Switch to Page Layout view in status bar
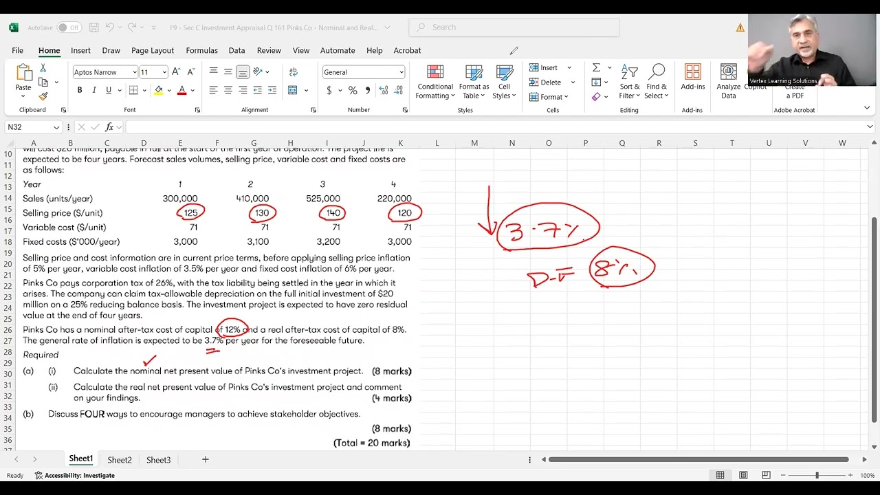This screenshot has width=880, height=495. tap(743, 475)
